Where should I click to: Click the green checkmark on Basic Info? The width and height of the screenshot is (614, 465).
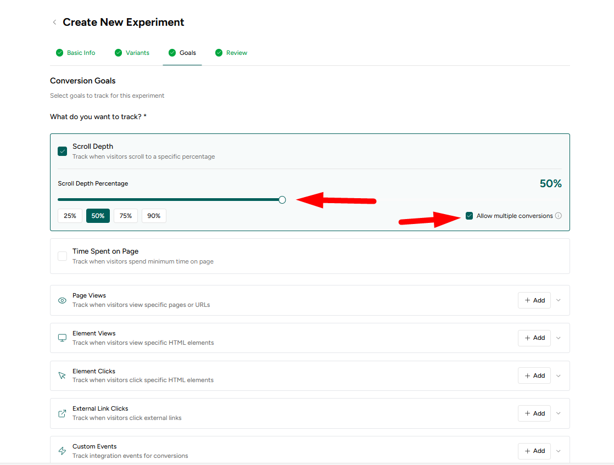point(59,53)
